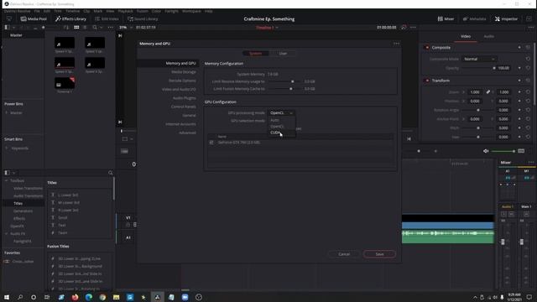The height and width of the screenshot is (302, 537).
Task: Toggle the GeForce GTX GPU checkbox
Action: (211, 143)
